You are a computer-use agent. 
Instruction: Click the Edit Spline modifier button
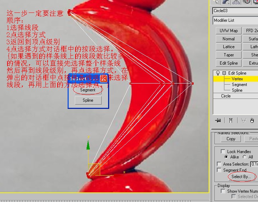(x=229, y=63)
